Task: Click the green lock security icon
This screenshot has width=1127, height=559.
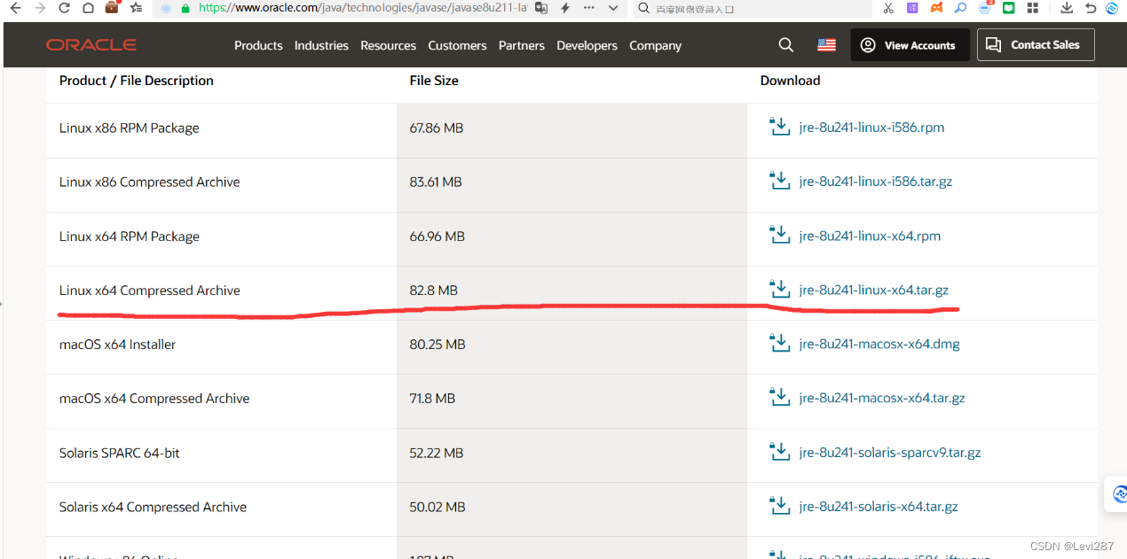Action: 185,8
